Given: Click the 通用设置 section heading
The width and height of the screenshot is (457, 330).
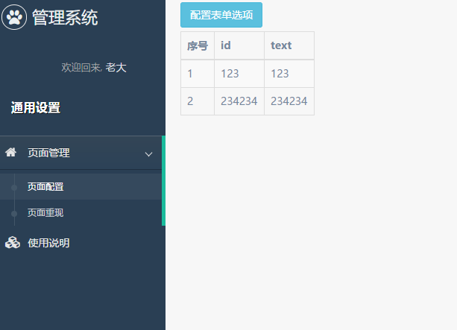Looking at the screenshot, I should [x=36, y=108].
